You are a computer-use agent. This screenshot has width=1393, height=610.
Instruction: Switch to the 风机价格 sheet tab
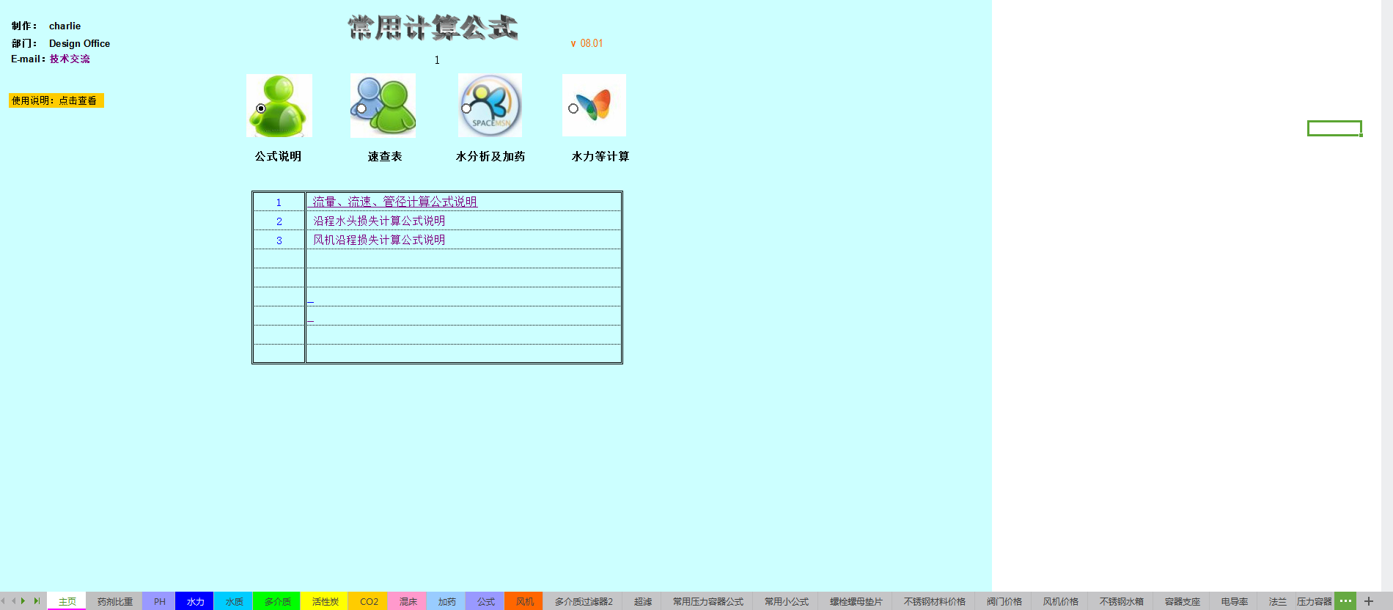point(1060,601)
